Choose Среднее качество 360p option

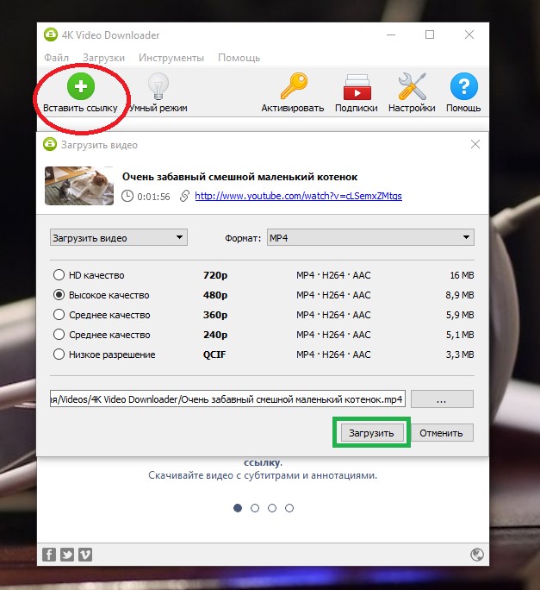(x=59, y=315)
